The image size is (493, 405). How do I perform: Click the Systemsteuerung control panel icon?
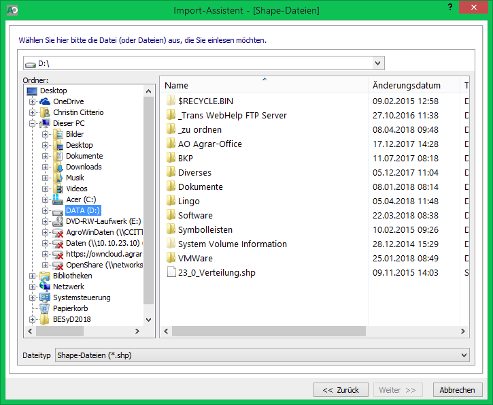pyautogui.click(x=45, y=297)
